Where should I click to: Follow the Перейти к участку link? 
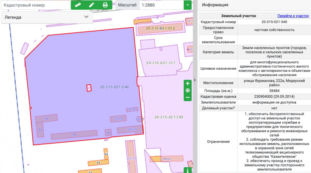[x=293, y=16]
